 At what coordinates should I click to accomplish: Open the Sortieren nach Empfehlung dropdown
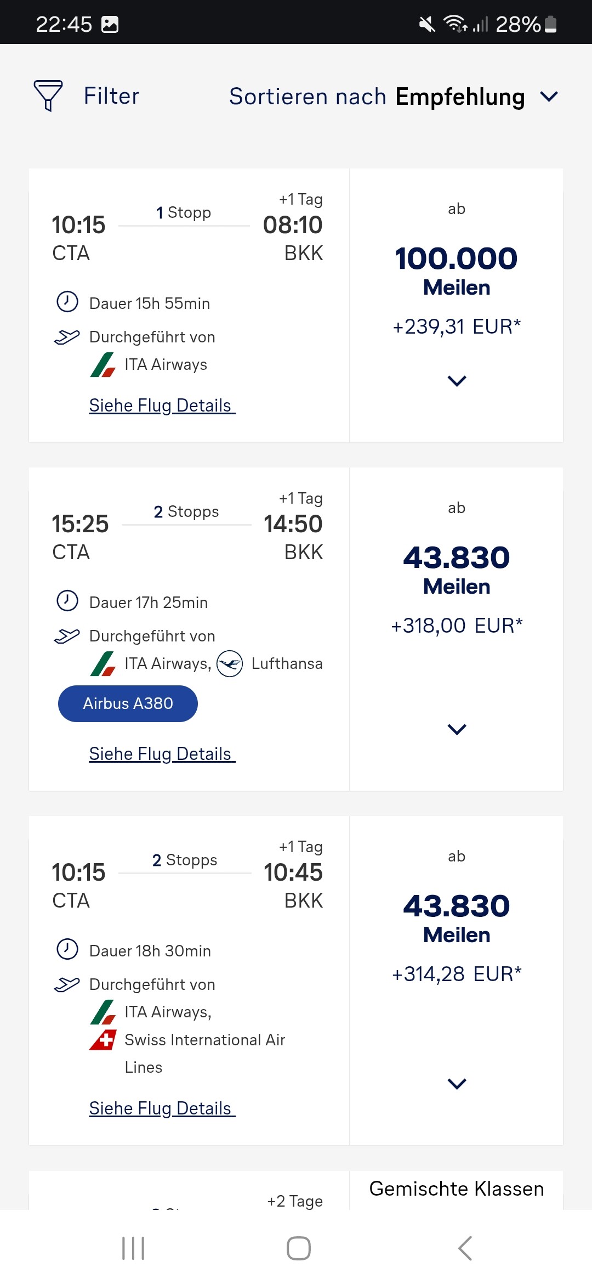pyautogui.click(x=394, y=97)
